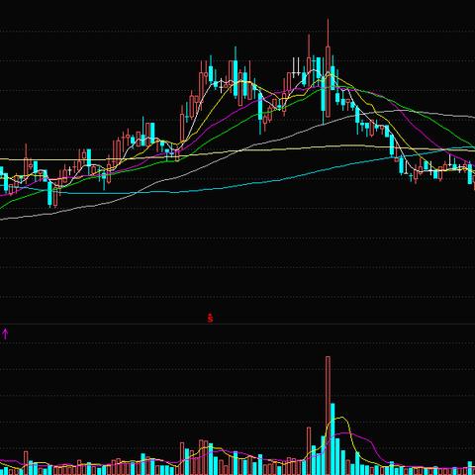Select the second-tallest red volume bar
Image resolution: width=475 pixels, height=475 pixels.
[x=309, y=451]
